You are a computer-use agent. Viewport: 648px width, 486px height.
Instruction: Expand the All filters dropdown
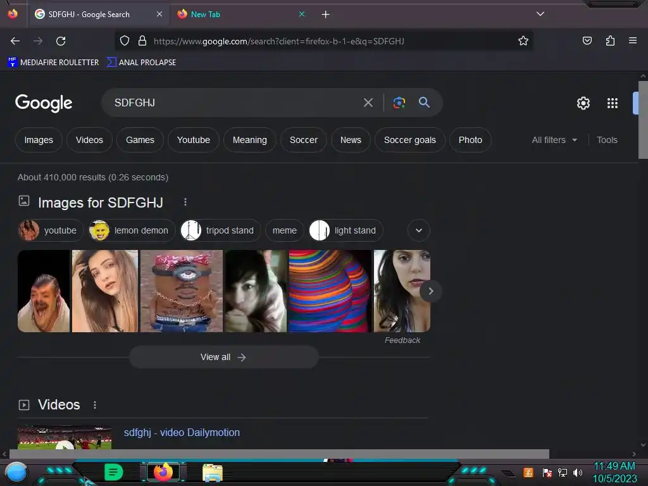click(554, 140)
